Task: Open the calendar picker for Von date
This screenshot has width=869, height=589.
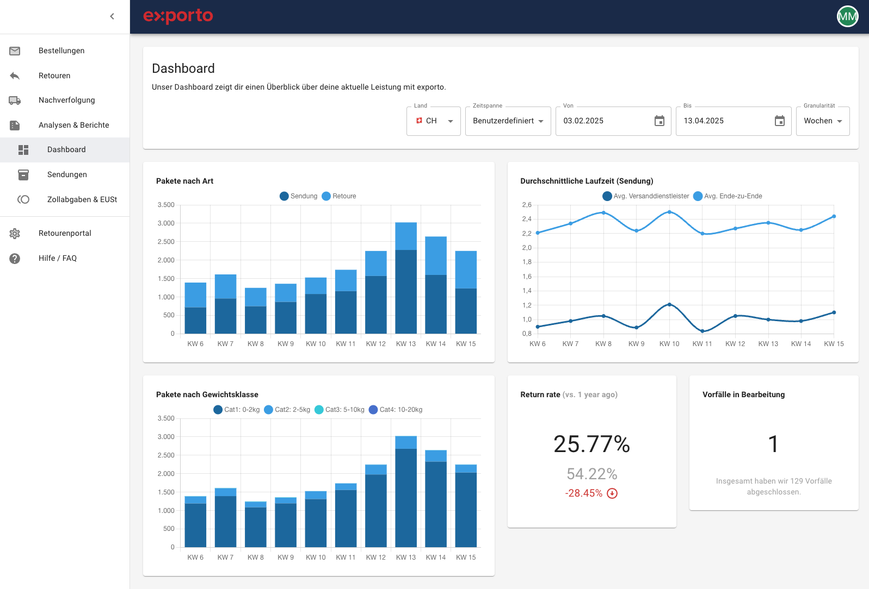Action: pos(659,121)
